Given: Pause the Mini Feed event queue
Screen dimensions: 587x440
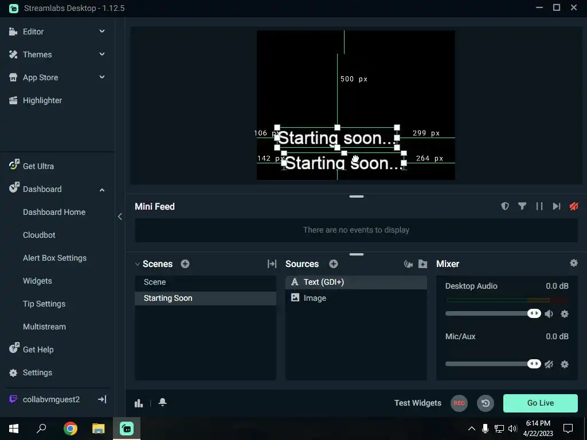Looking at the screenshot, I should tap(539, 206).
